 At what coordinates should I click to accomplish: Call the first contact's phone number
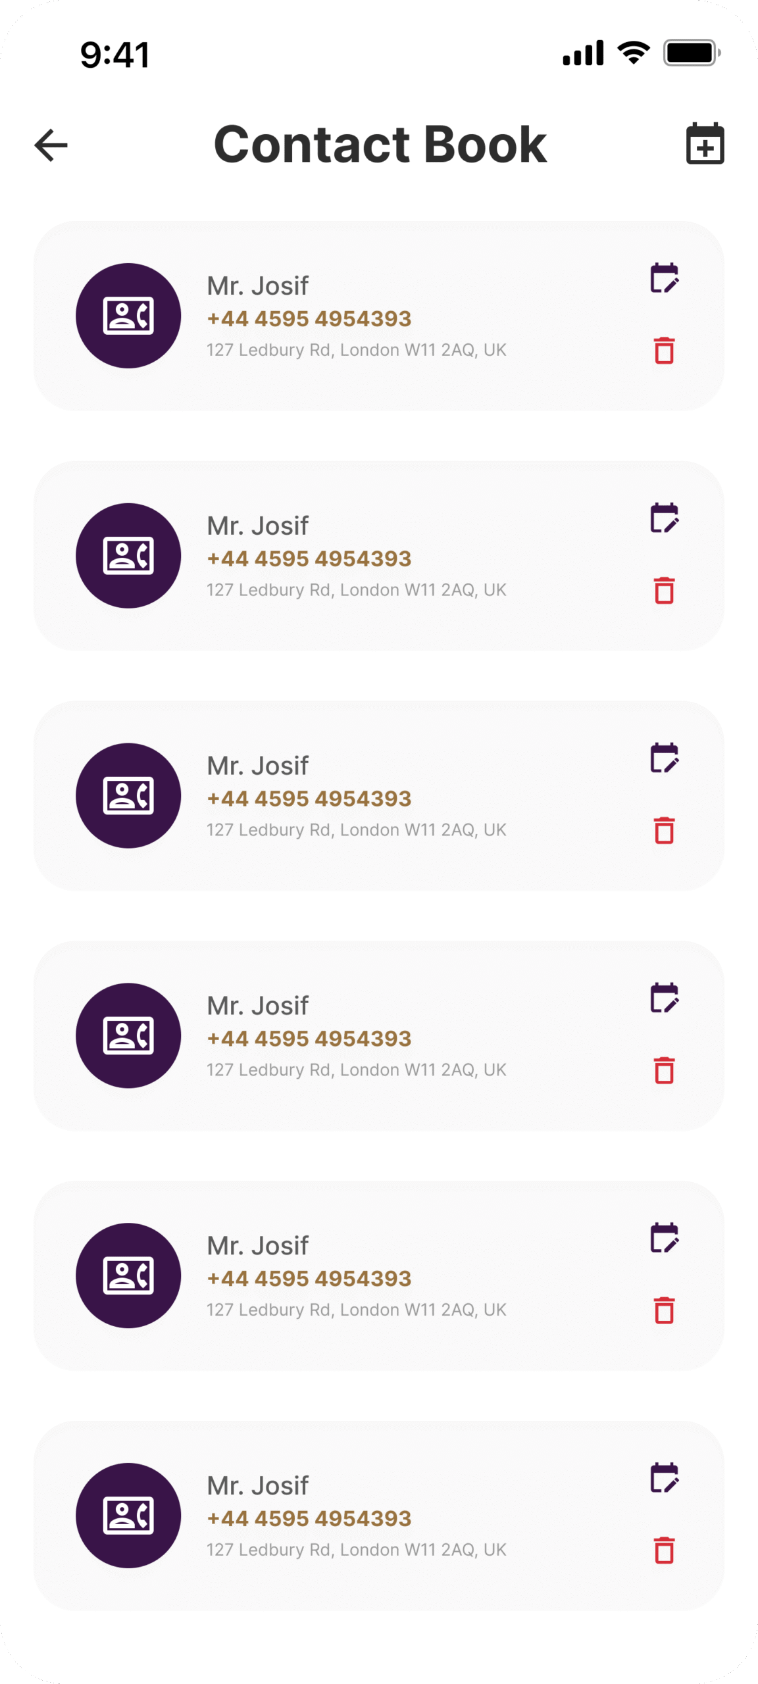(x=309, y=319)
